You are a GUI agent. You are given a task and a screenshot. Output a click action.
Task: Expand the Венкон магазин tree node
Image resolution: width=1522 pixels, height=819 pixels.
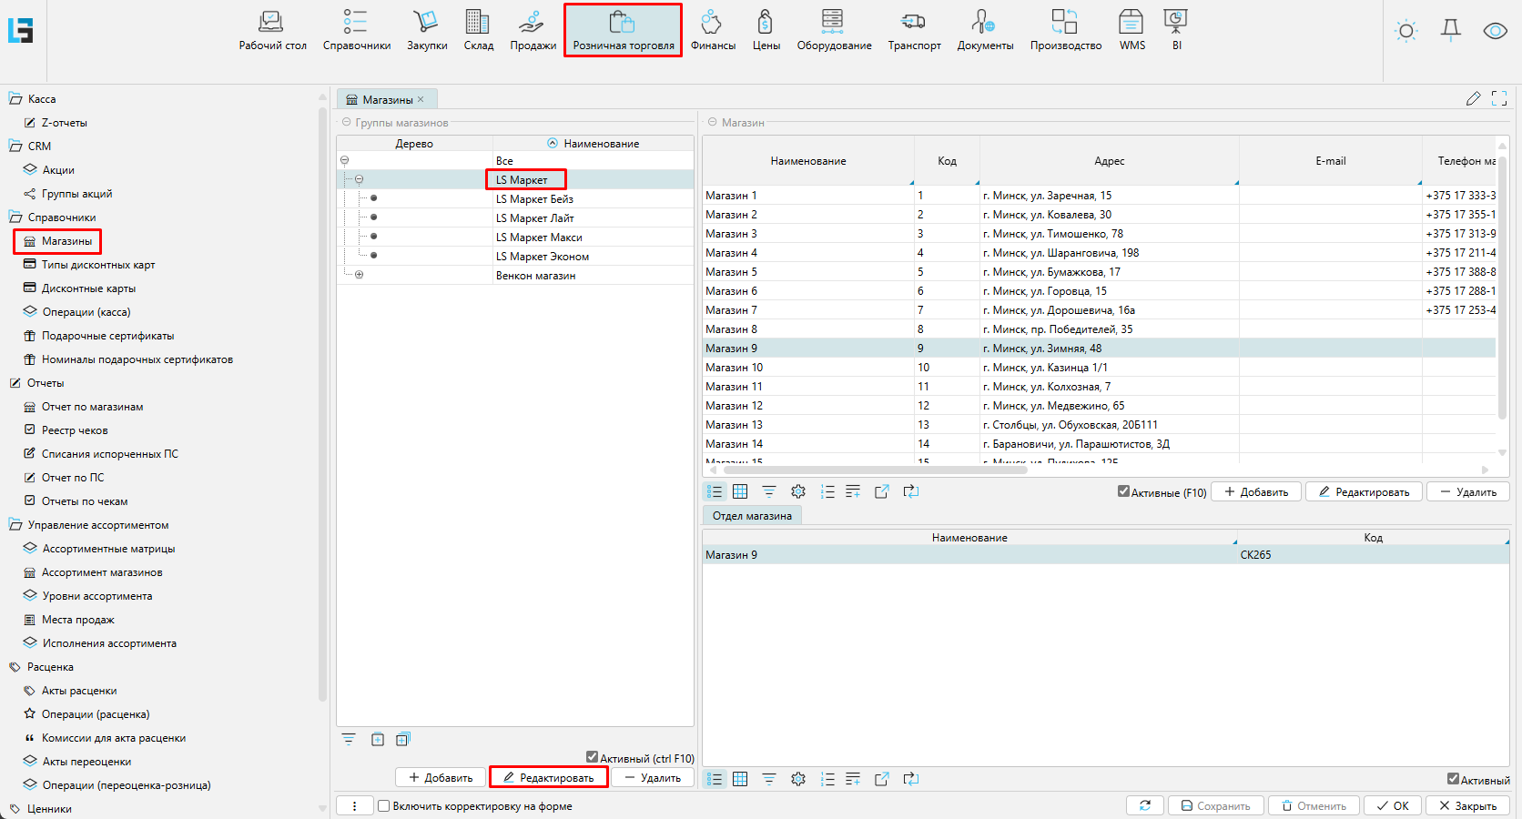coord(359,275)
